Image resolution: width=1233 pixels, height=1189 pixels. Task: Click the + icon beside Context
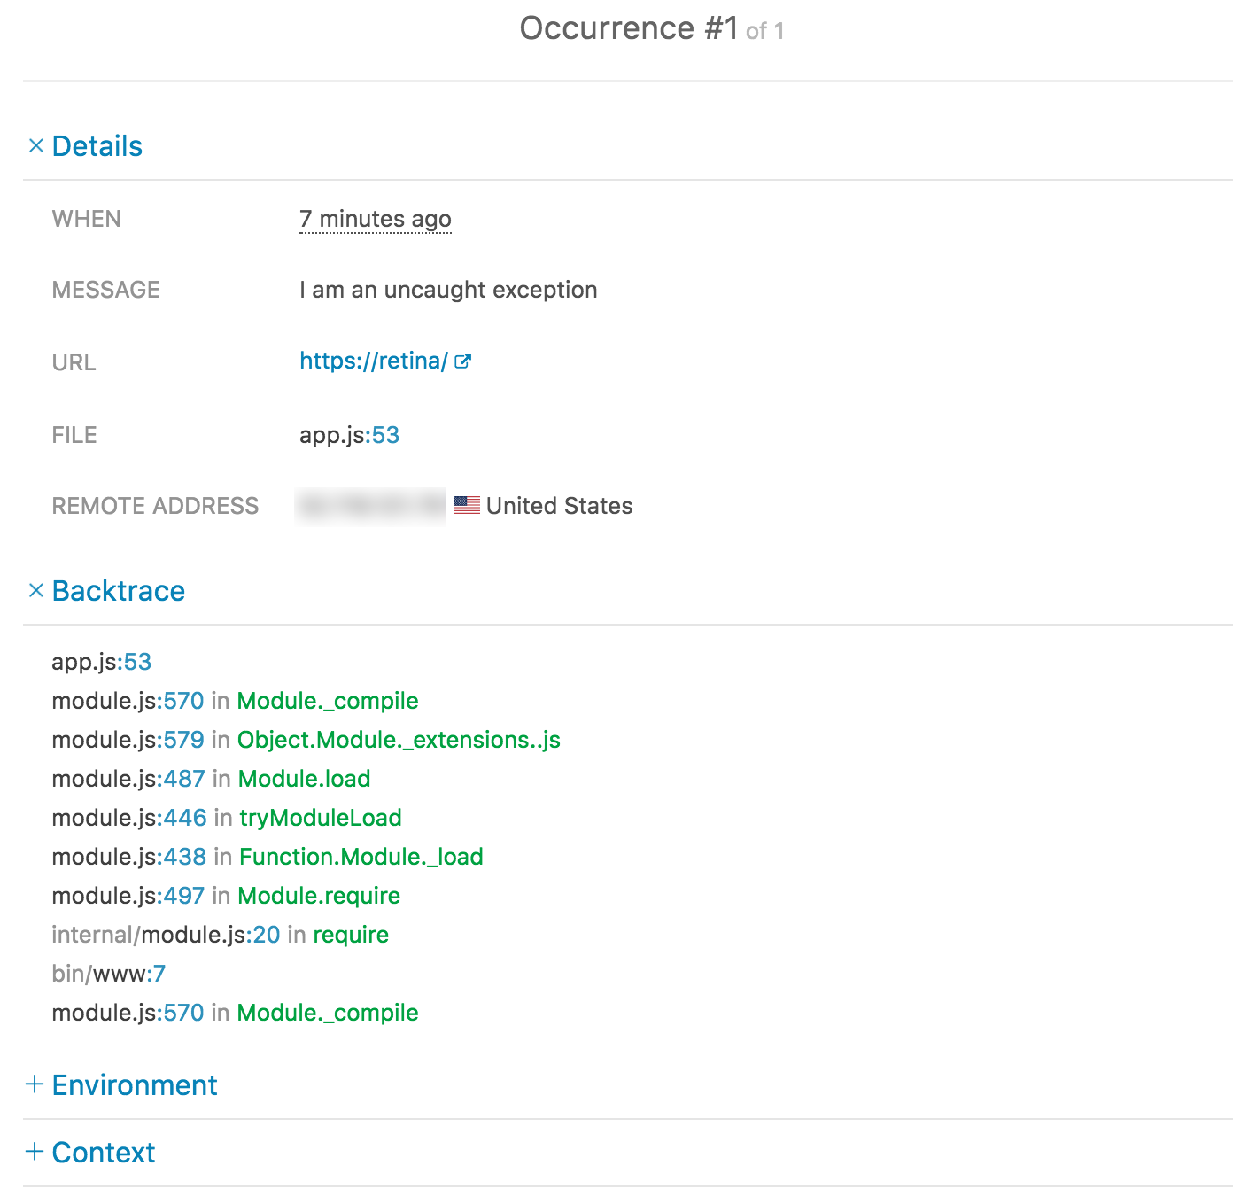click(36, 1151)
